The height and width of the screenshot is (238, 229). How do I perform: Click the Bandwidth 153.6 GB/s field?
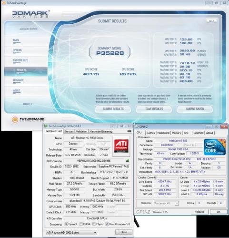tap(118, 195)
